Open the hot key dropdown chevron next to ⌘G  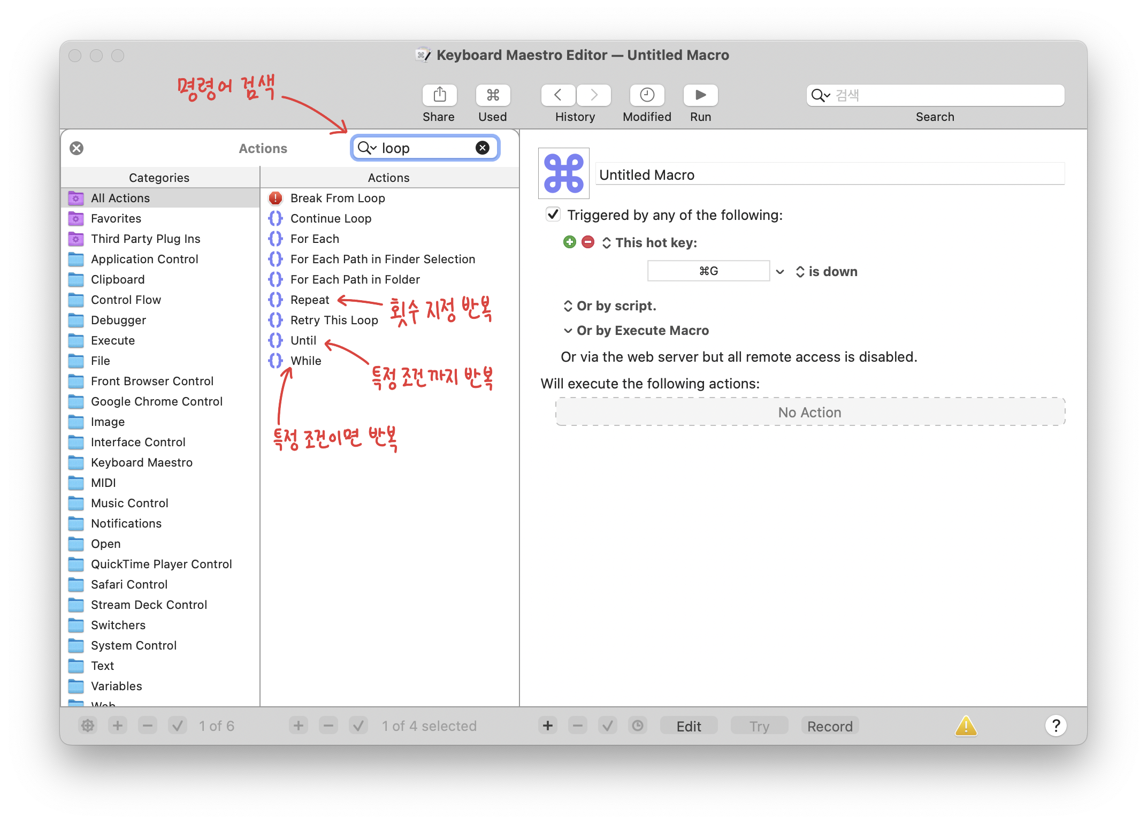(x=780, y=271)
